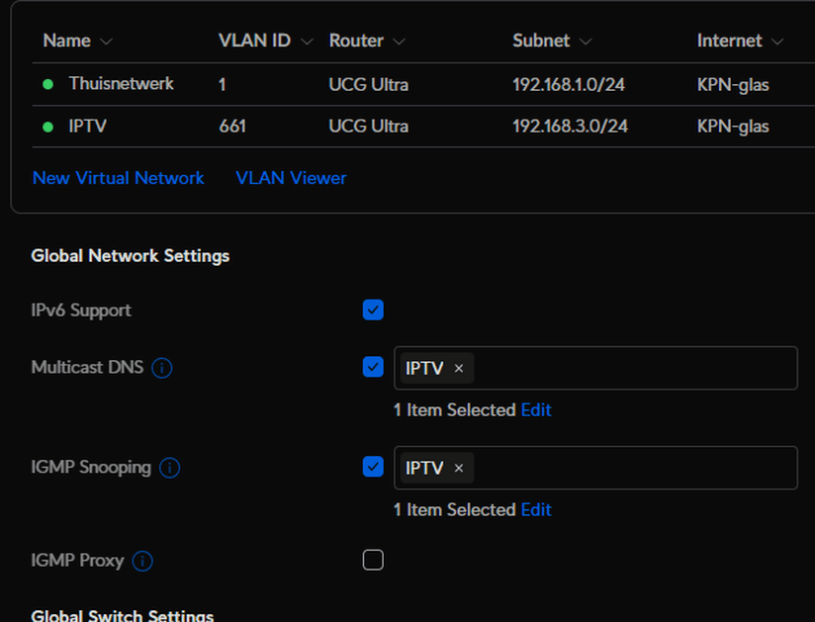Sort by the Internet column header
815x622 pixels.
tap(729, 41)
